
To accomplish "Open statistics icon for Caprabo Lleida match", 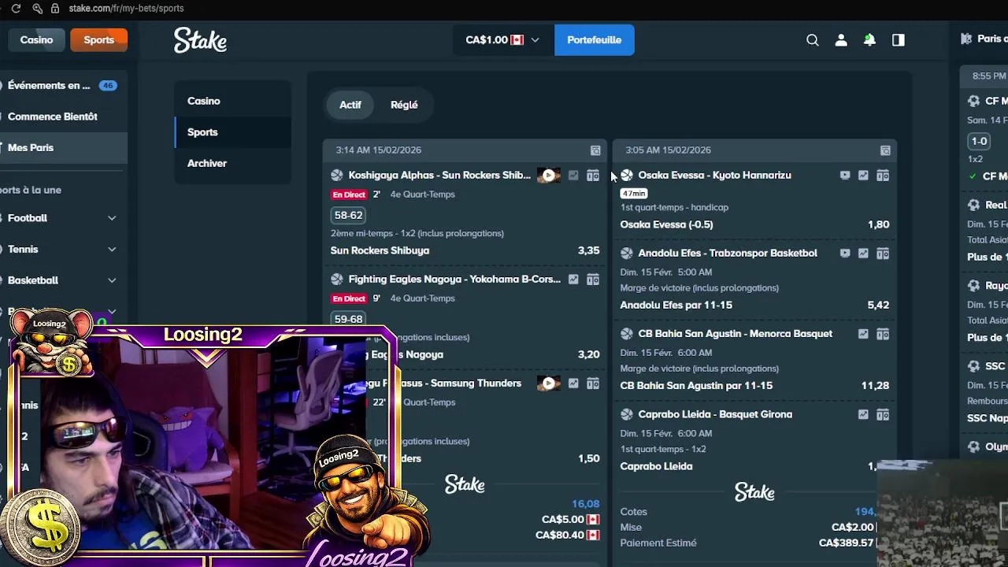I will click(863, 414).
